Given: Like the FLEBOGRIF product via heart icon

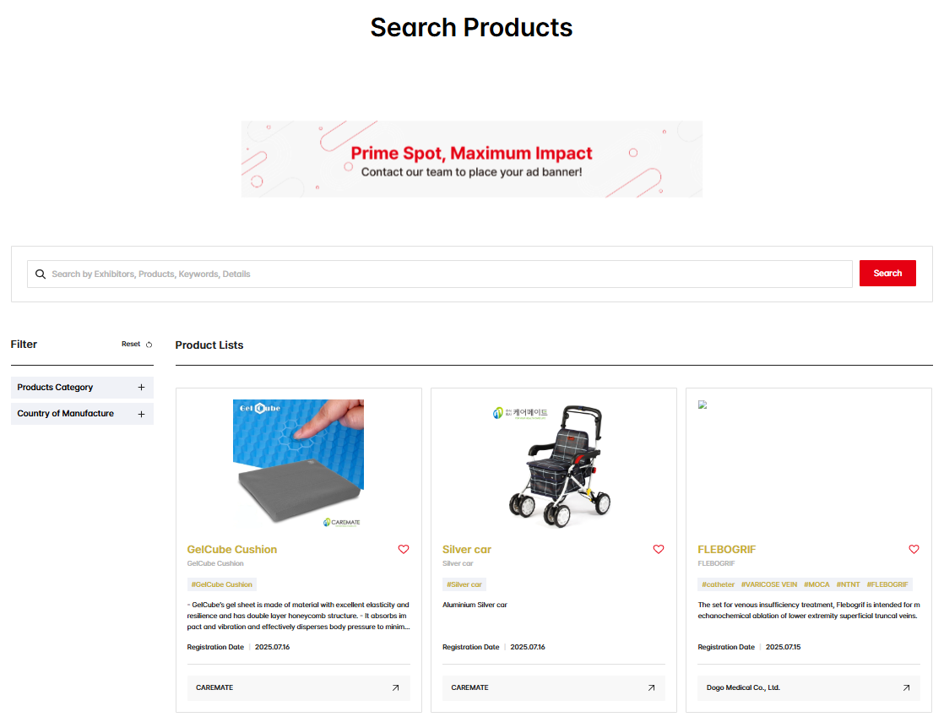Looking at the screenshot, I should pyautogui.click(x=914, y=549).
